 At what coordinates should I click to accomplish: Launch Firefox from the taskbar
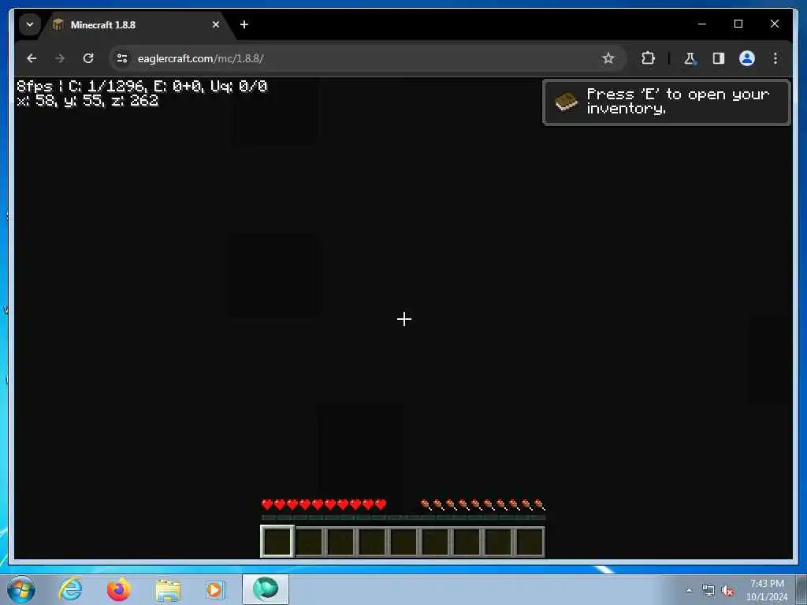(x=118, y=589)
